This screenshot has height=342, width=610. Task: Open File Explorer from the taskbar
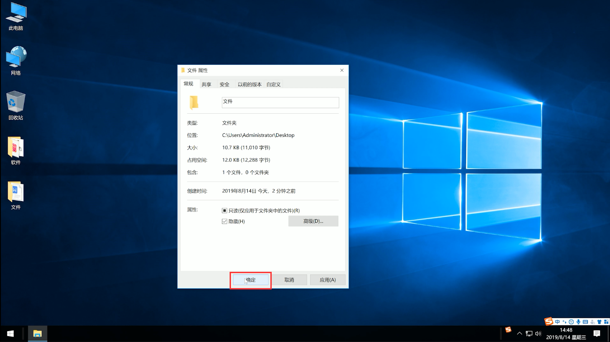point(38,334)
